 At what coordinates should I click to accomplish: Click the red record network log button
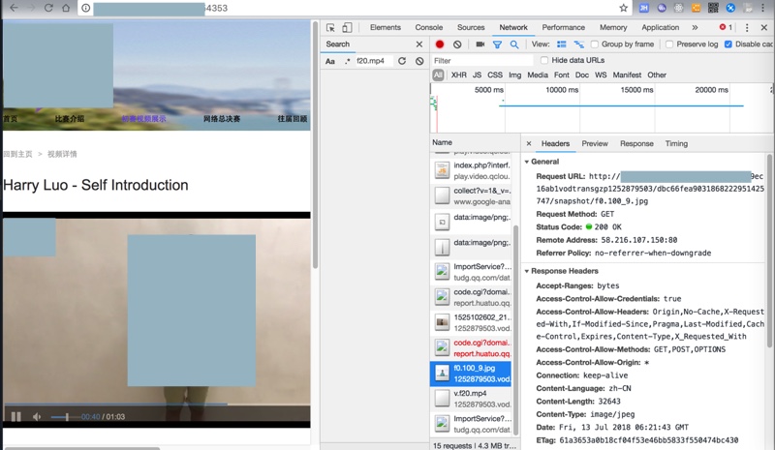[x=440, y=44]
